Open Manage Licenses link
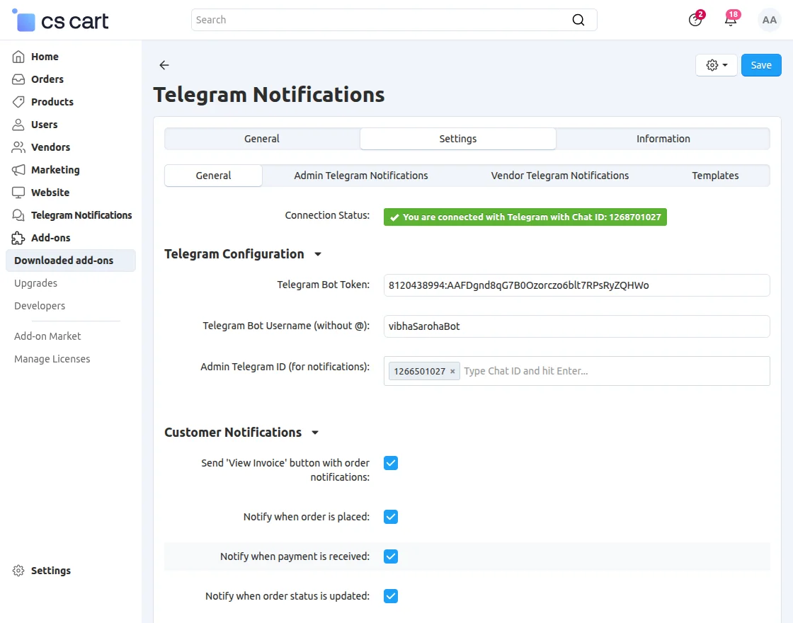This screenshot has width=793, height=623. [x=52, y=359]
